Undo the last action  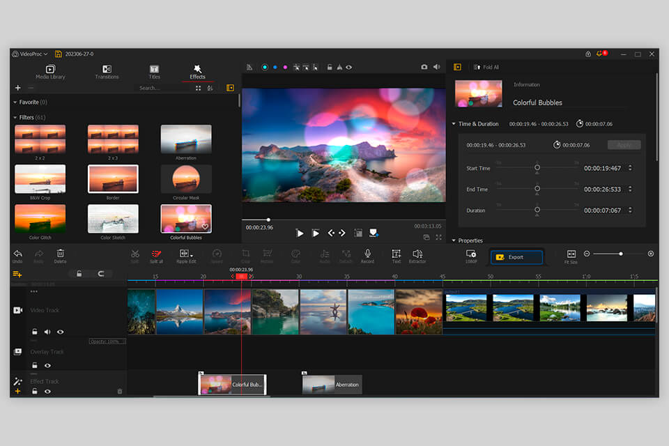click(x=17, y=256)
